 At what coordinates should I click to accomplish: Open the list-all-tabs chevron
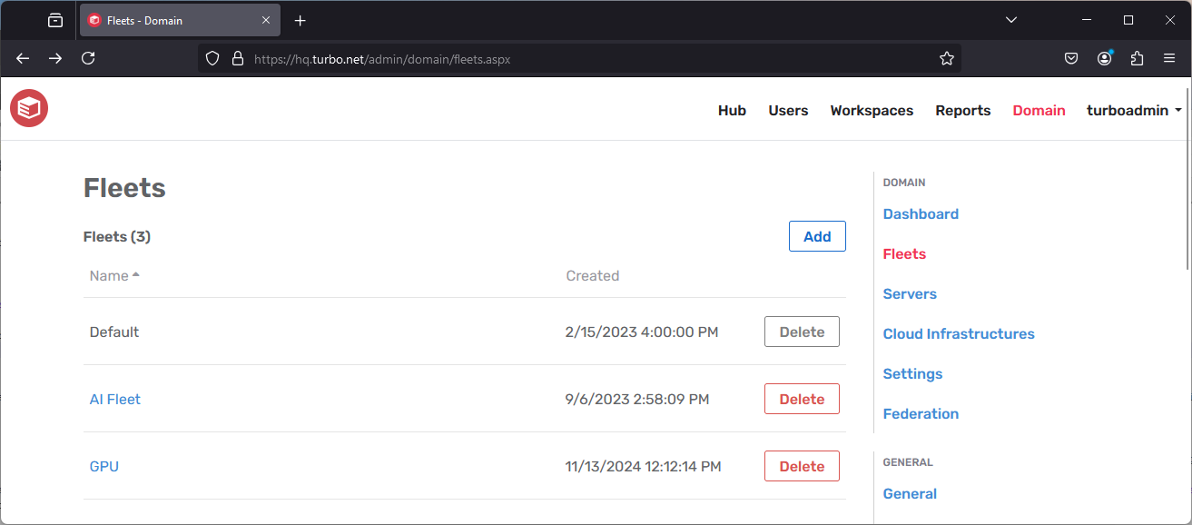click(x=1010, y=19)
